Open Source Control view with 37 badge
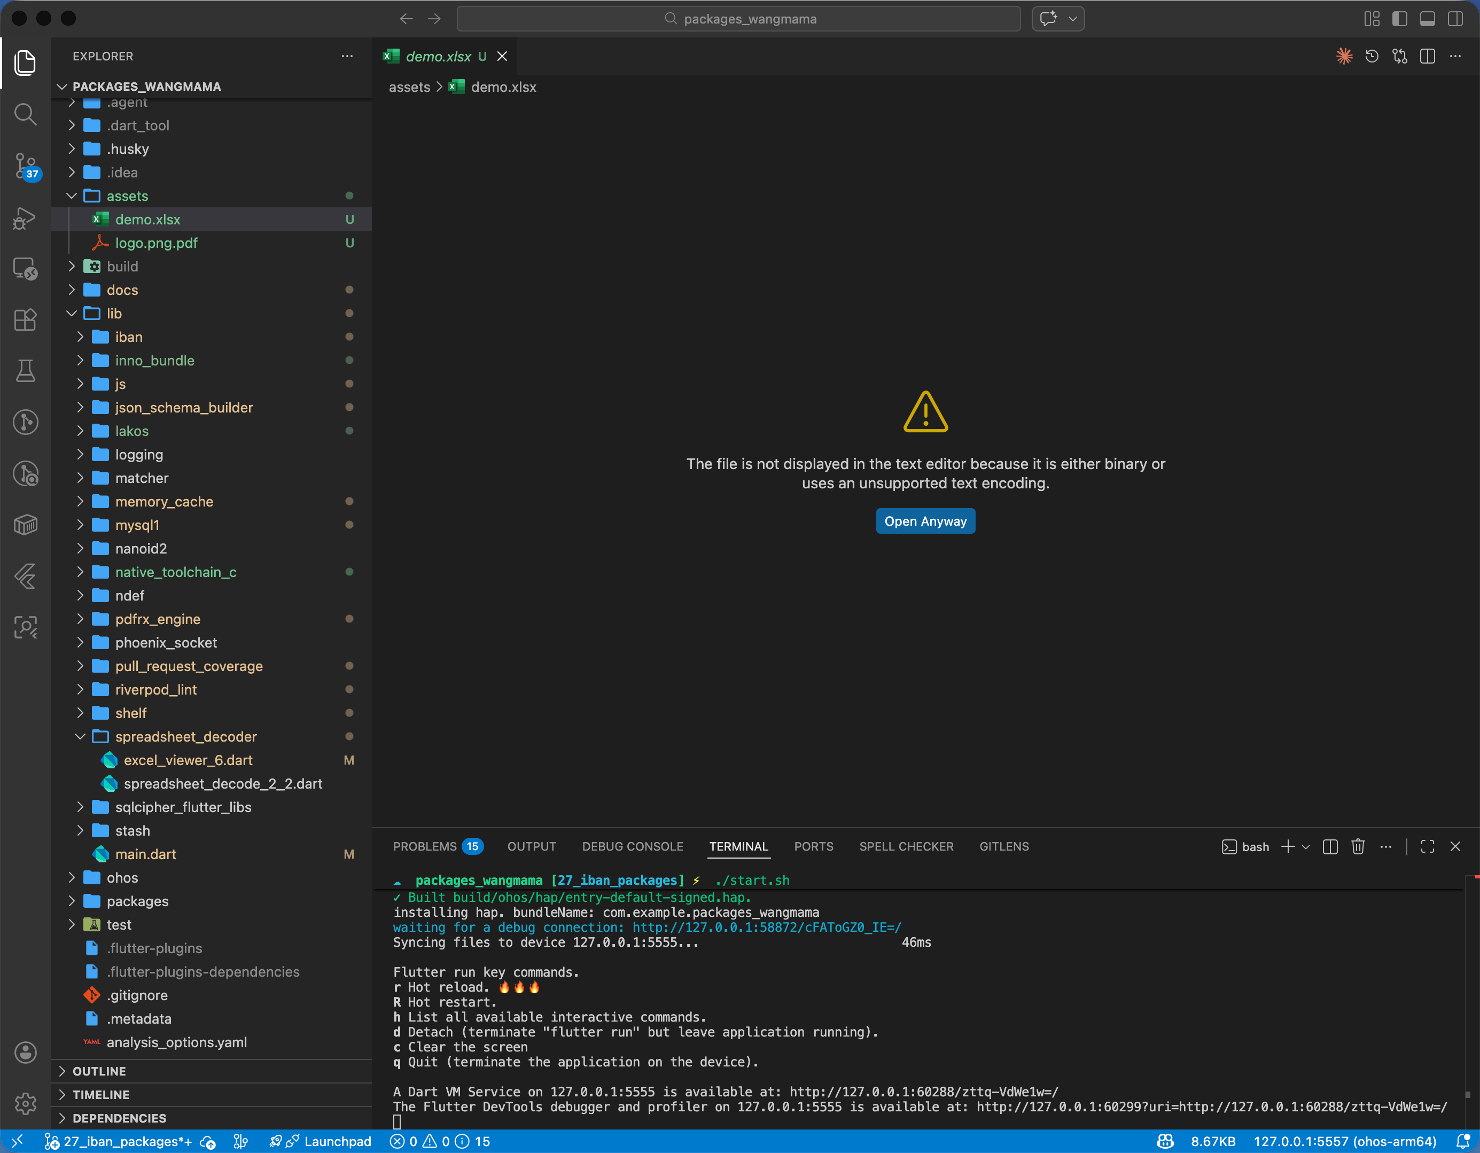This screenshot has height=1153, width=1480. [x=25, y=166]
